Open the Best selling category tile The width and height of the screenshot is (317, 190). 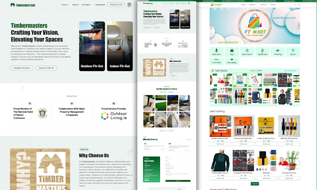pyautogui.click(x=232, y=61)
